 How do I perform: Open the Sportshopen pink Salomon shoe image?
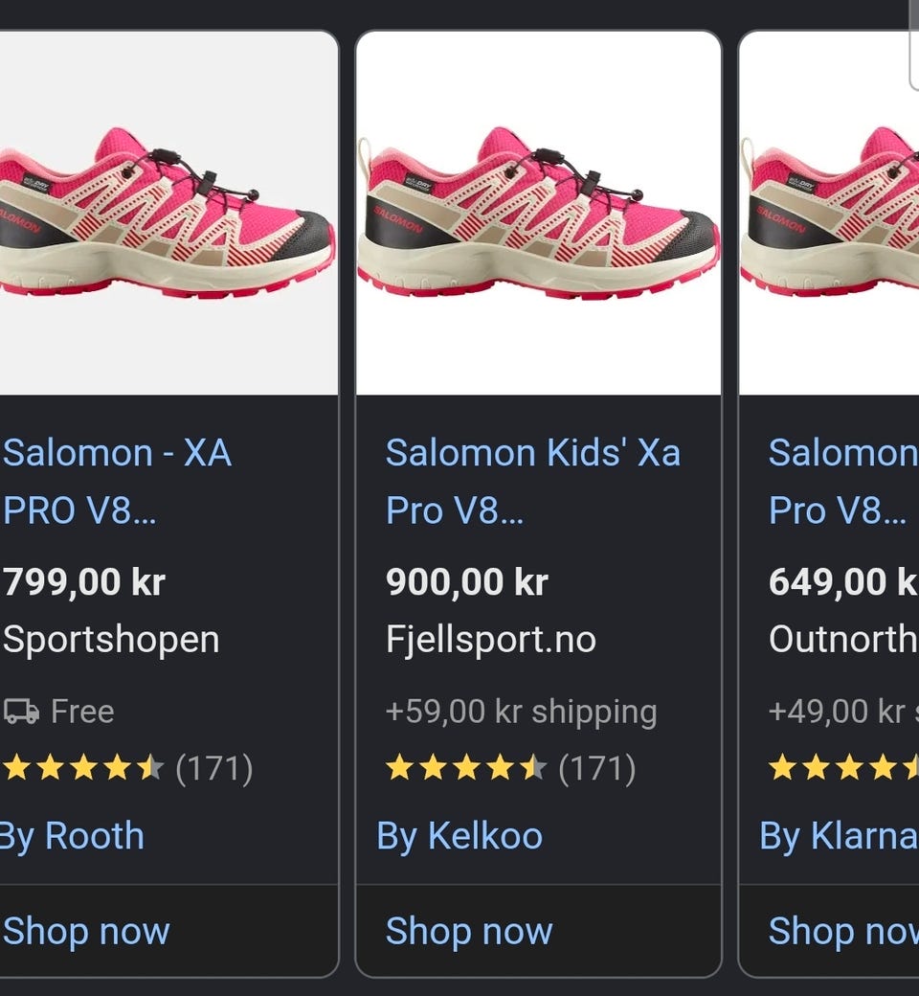(168, 213)
